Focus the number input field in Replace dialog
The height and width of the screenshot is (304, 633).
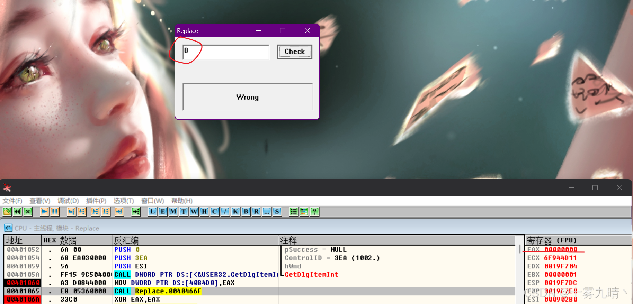point(226,52)
